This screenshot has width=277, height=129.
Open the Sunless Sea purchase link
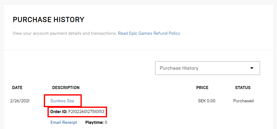[x=62, y=101]
